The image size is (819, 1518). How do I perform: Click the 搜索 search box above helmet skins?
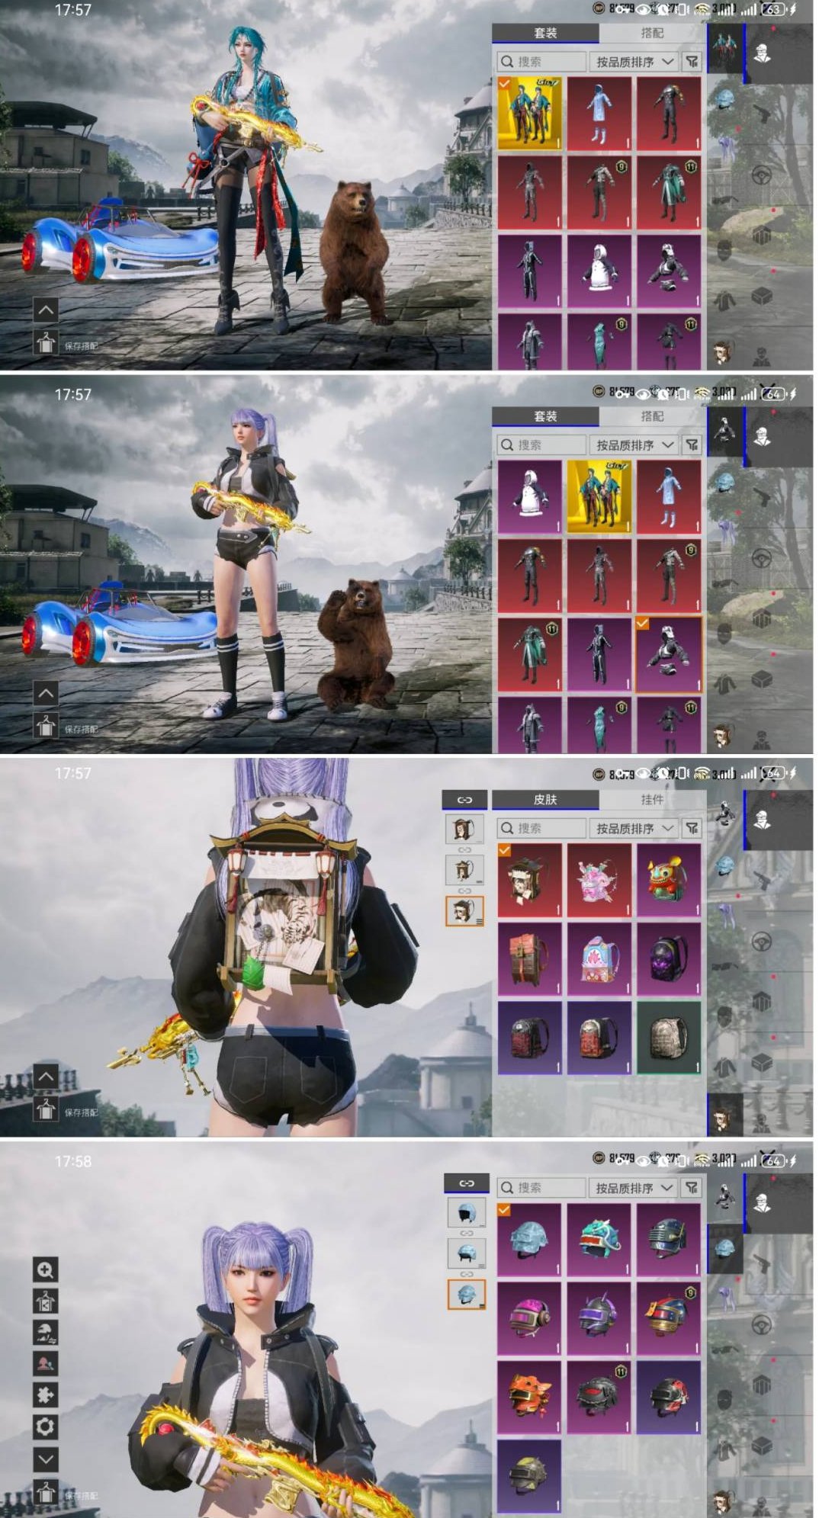[541, 1188]
